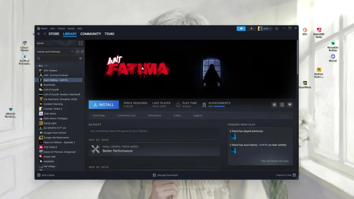Click friend avatar under played previously
Image resolution: width=354 pixels, height=199 pixels.
[233, 137]
